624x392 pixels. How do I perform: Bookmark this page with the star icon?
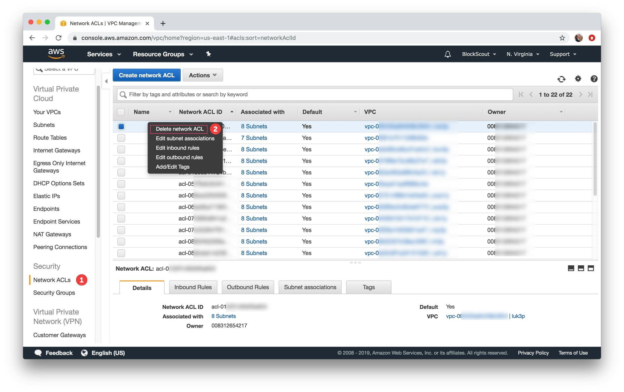coord(562,38)
